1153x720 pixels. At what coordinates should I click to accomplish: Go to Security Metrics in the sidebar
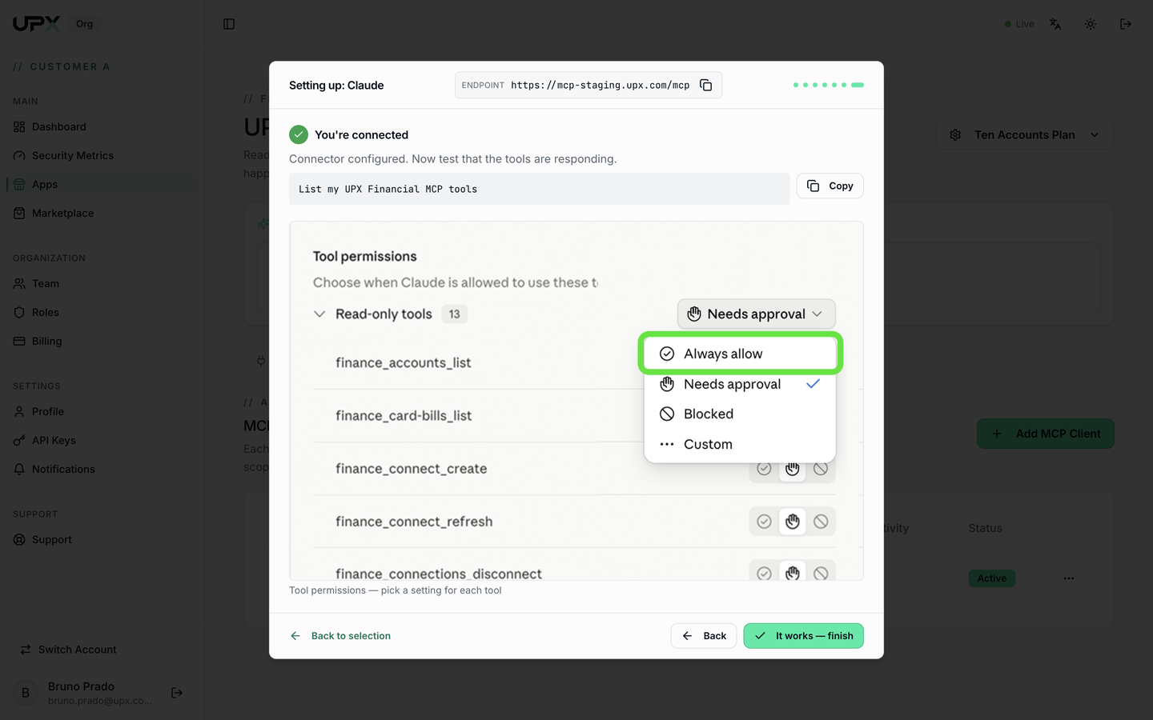(x=102, y=155)
